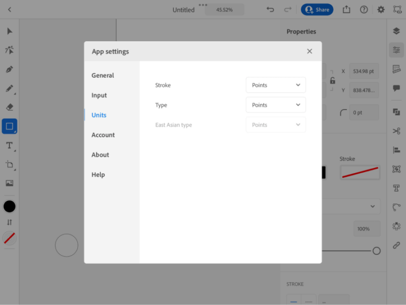Open the Properties sliders panel icon
The height and width of the screenshot is (305, 406).
(x=396, y=50)
